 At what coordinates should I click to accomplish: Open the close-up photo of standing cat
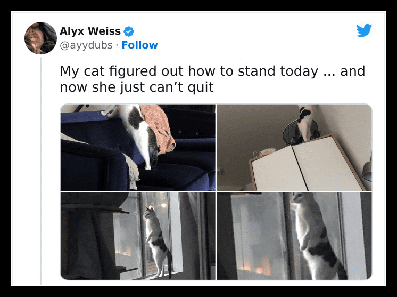point(294,236)
